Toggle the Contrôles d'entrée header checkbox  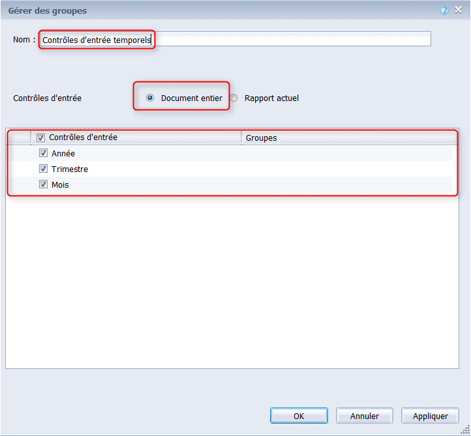(x=40, y=138)
